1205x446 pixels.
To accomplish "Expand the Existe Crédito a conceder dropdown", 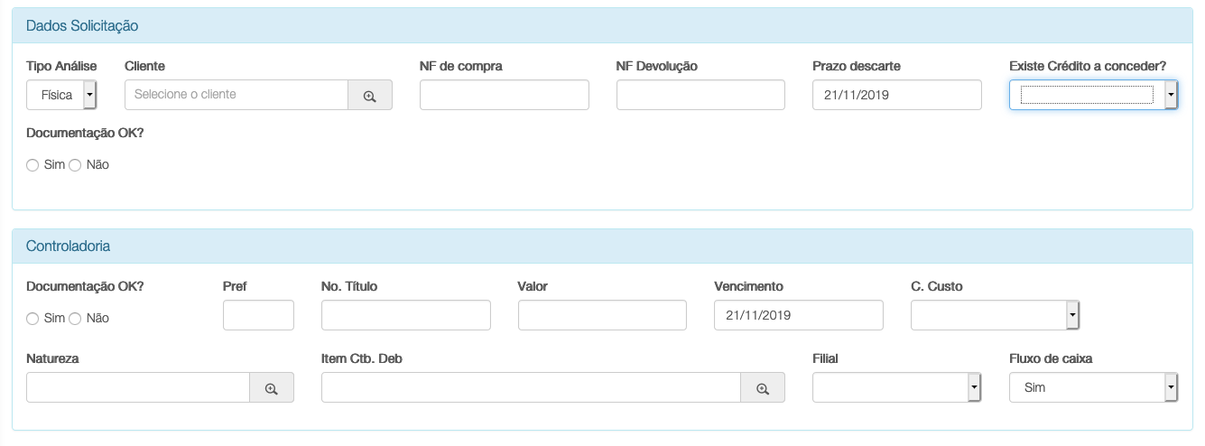I will point(1093,95).
